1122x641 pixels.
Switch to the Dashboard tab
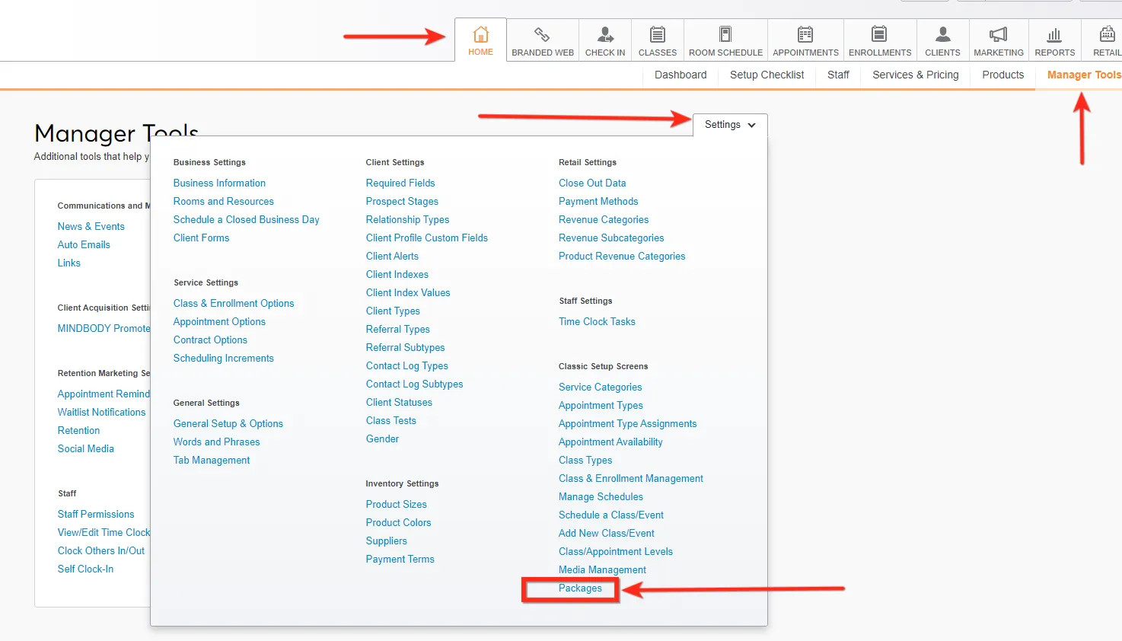[681, 75]
